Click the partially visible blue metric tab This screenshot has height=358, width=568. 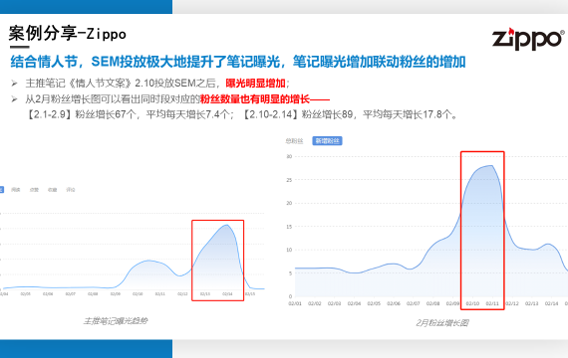point(1,190)
